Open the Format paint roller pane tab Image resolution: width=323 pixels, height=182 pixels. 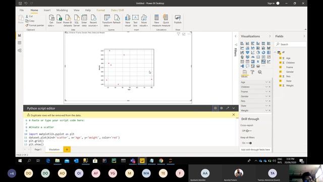pos(252,72)
